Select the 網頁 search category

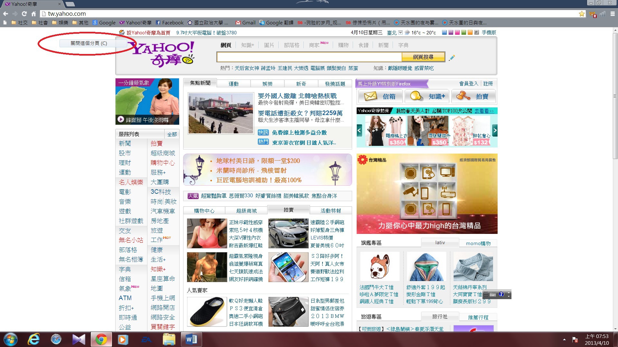[x=226, y=45]
